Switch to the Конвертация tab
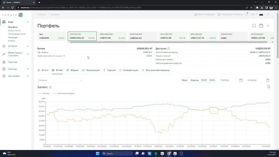Viewport: 279px width, 157px height. pos(129,70)
